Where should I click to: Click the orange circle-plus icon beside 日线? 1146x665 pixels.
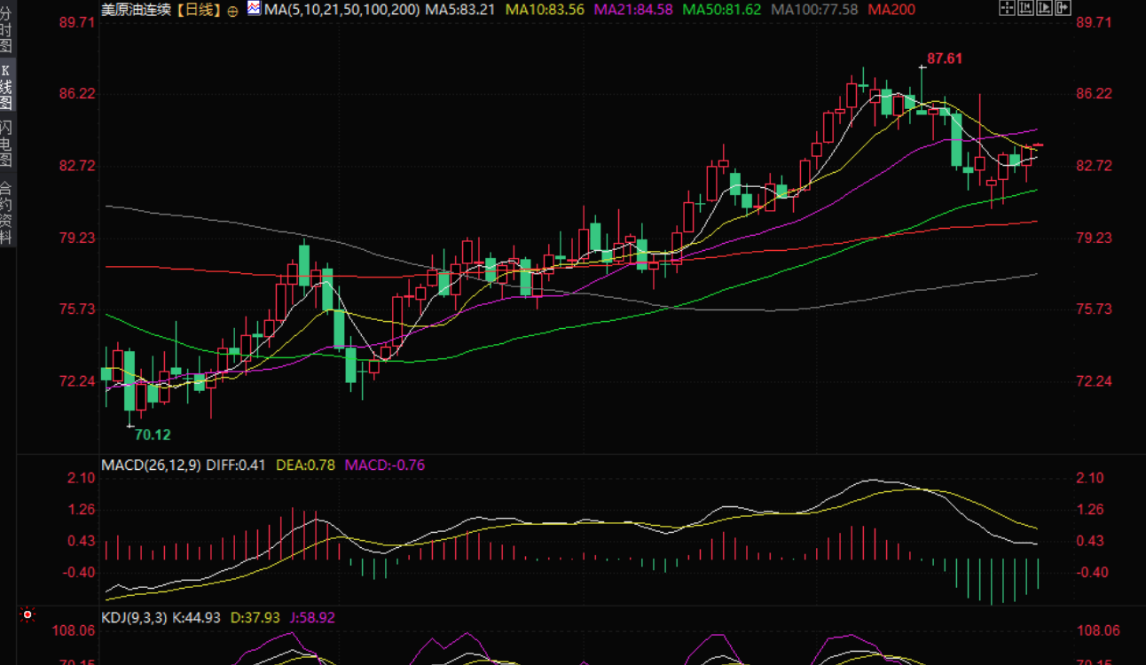232,11
